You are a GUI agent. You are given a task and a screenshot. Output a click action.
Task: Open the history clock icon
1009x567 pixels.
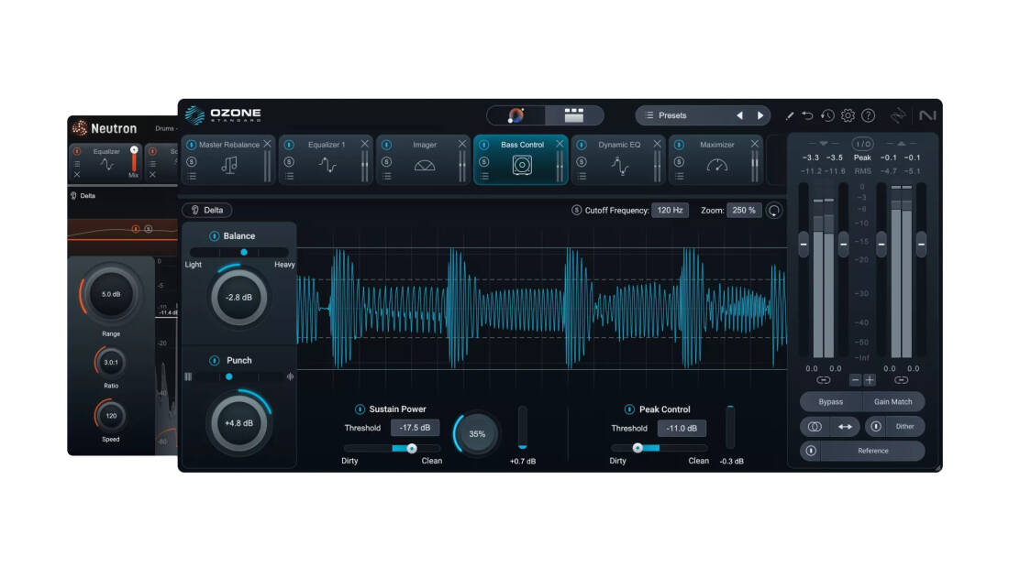click(826, 115)
